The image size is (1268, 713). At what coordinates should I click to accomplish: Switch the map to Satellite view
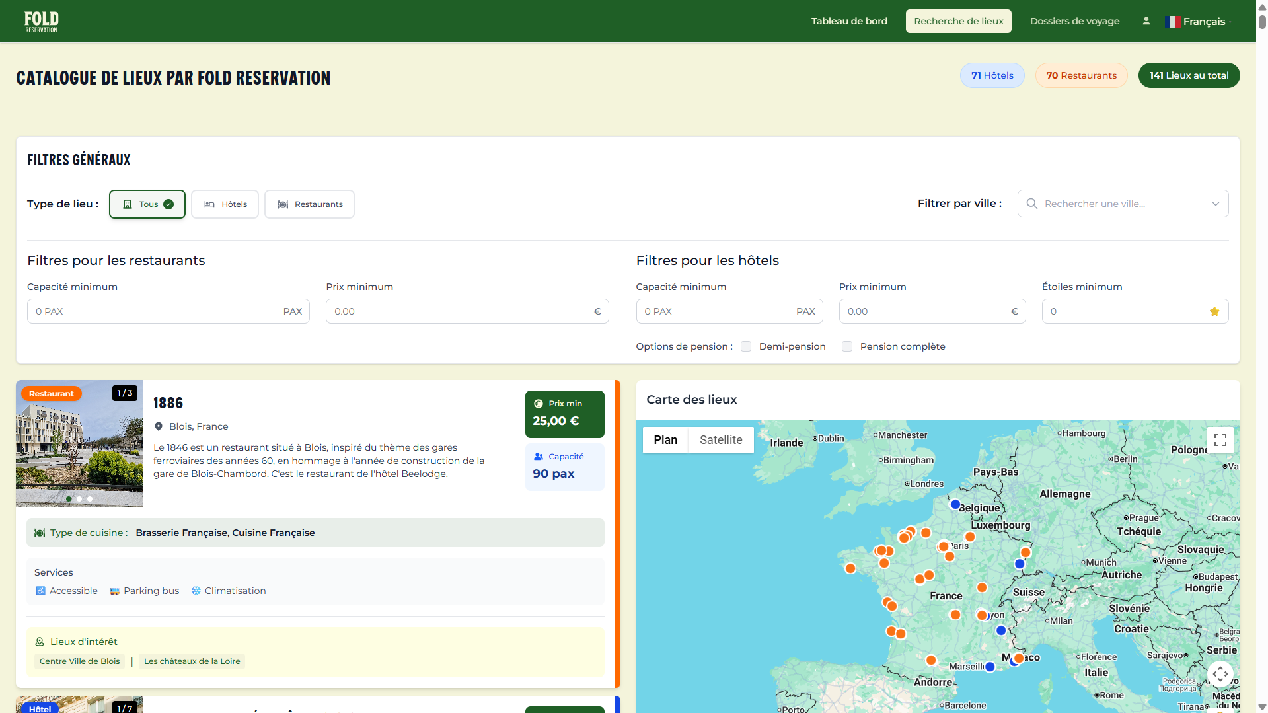(720, 440)
